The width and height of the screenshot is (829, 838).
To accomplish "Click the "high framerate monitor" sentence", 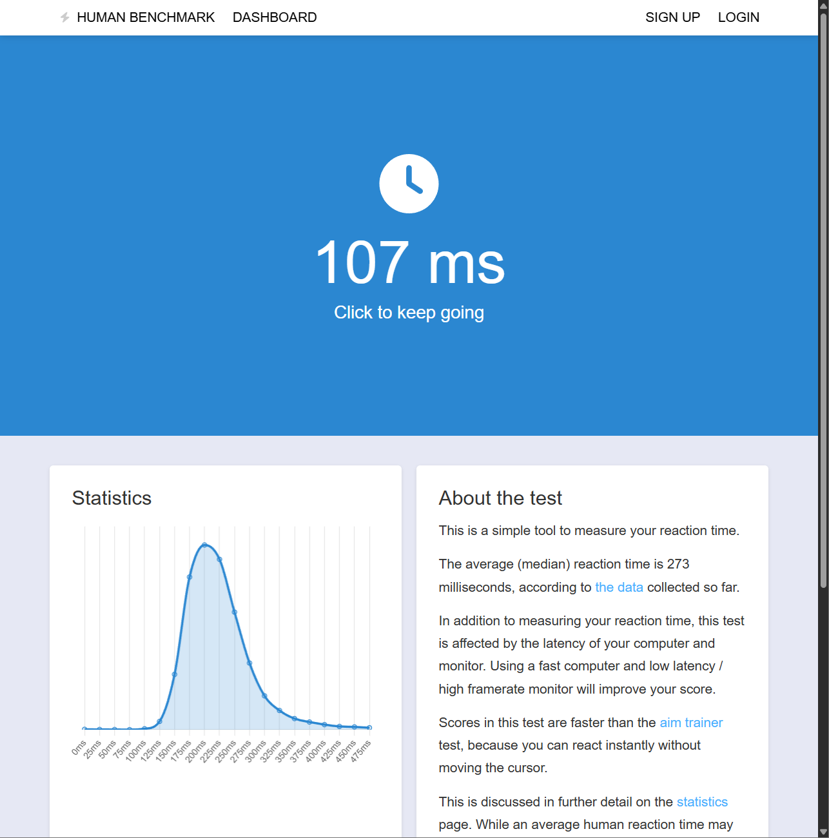I will (577, 689).
